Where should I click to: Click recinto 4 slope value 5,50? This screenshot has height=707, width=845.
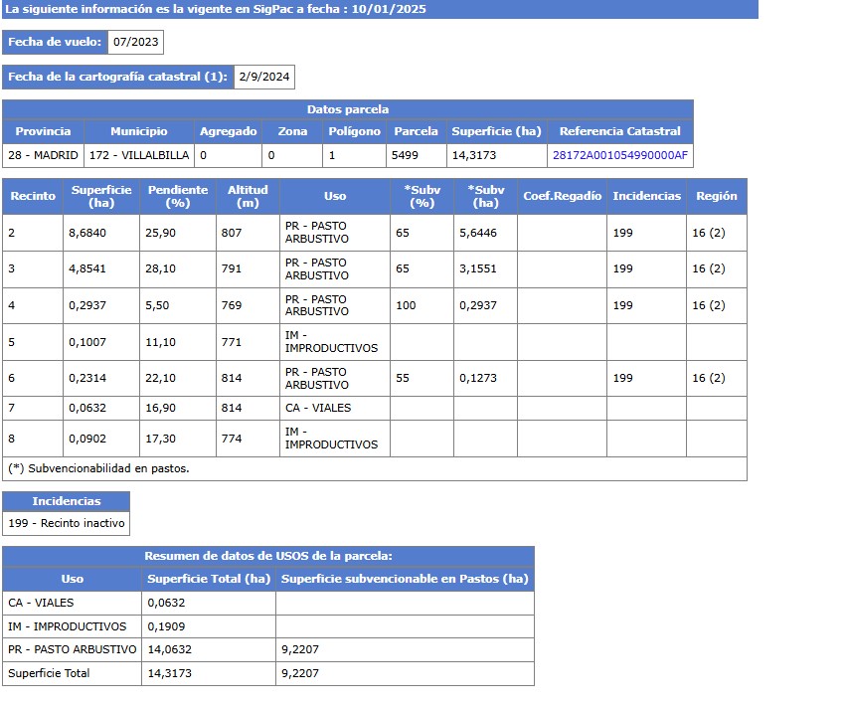[x=157, y=305]
